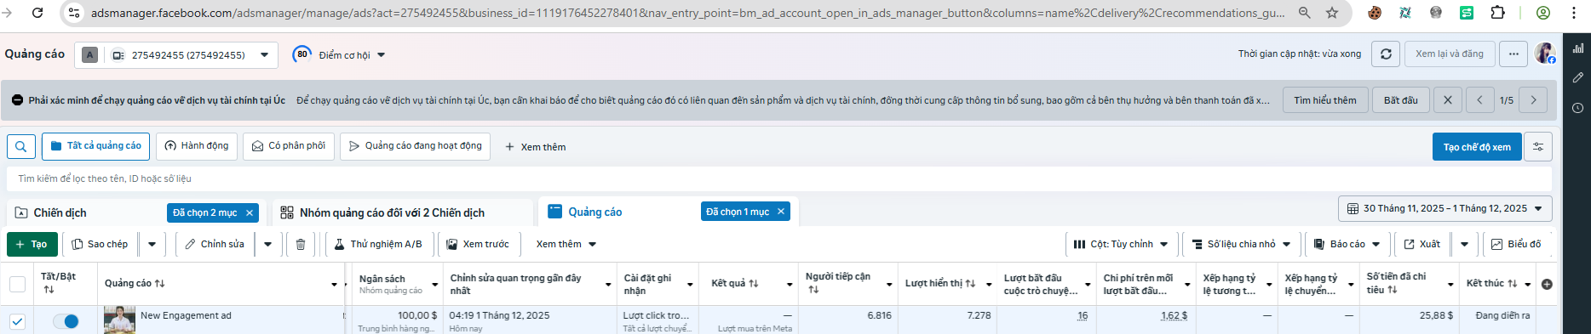The width and height of the screenshot is (1591, 334).
Task: Select Có phân phối filter tab
Action: tap(289, 146)
